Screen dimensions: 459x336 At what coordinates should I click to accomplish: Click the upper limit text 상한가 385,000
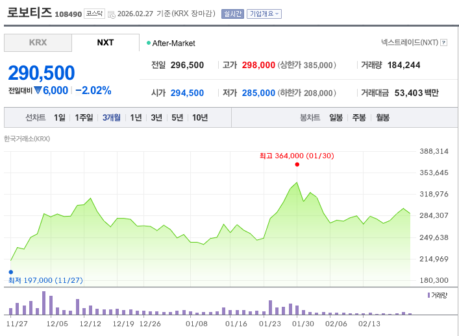click(307, 65)
